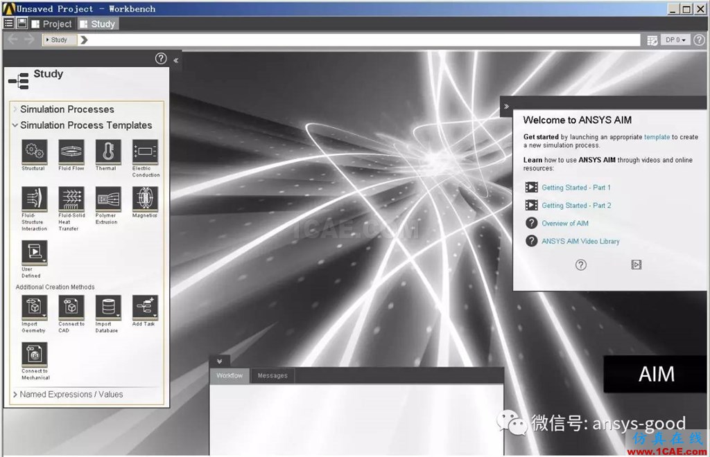Open the DP 0 dropdown
Viewport: 710px width, 457px height.
point(675,39)
